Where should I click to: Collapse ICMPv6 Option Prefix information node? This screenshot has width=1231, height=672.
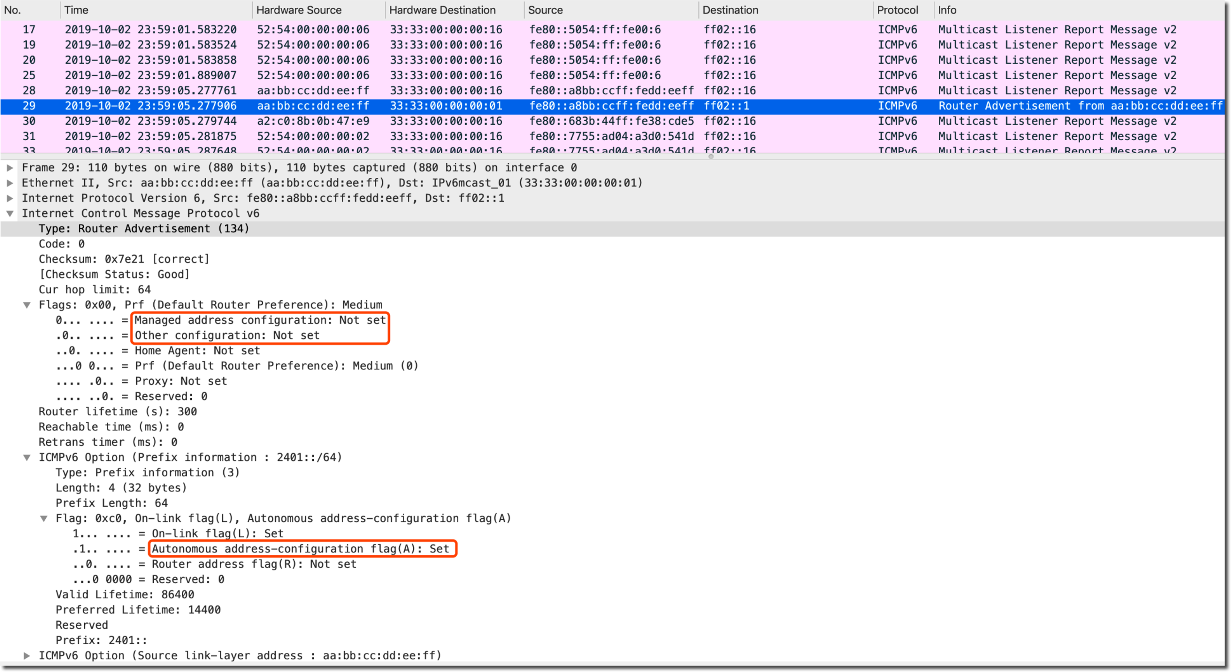pos(27,457)
